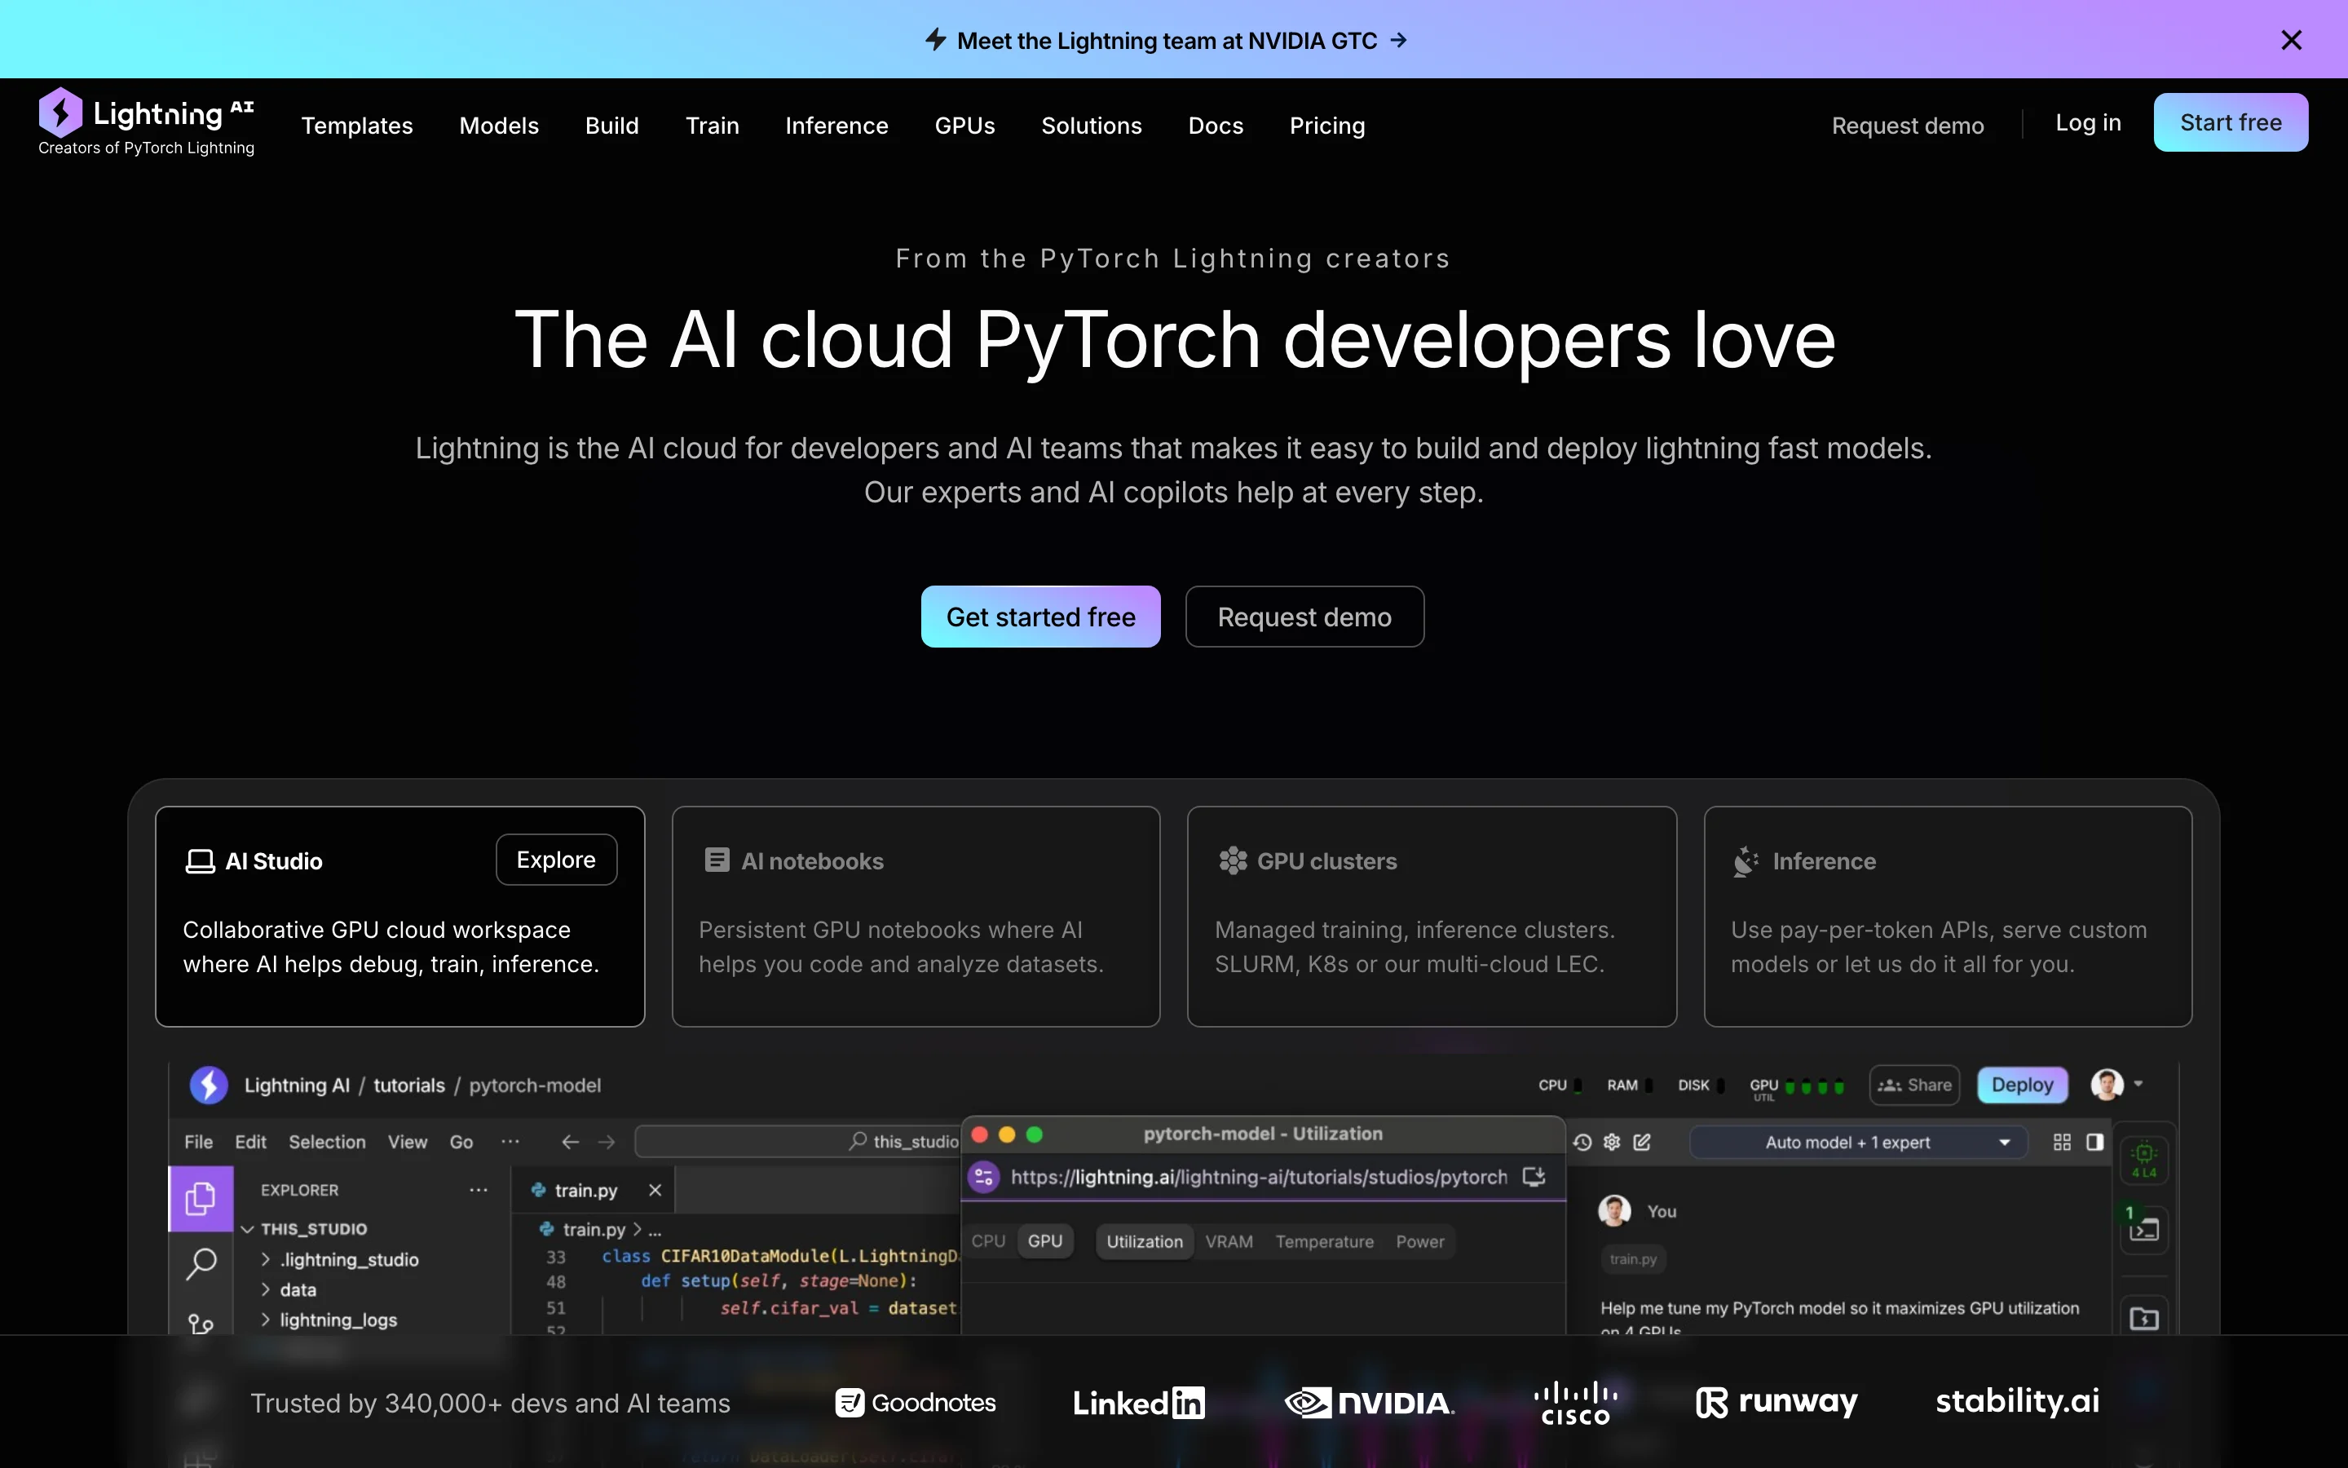The width and height of the screenshot is (2348, 1468).
Task: Toggle the side panel layout icon
Action: (x=2094, y=1142)
